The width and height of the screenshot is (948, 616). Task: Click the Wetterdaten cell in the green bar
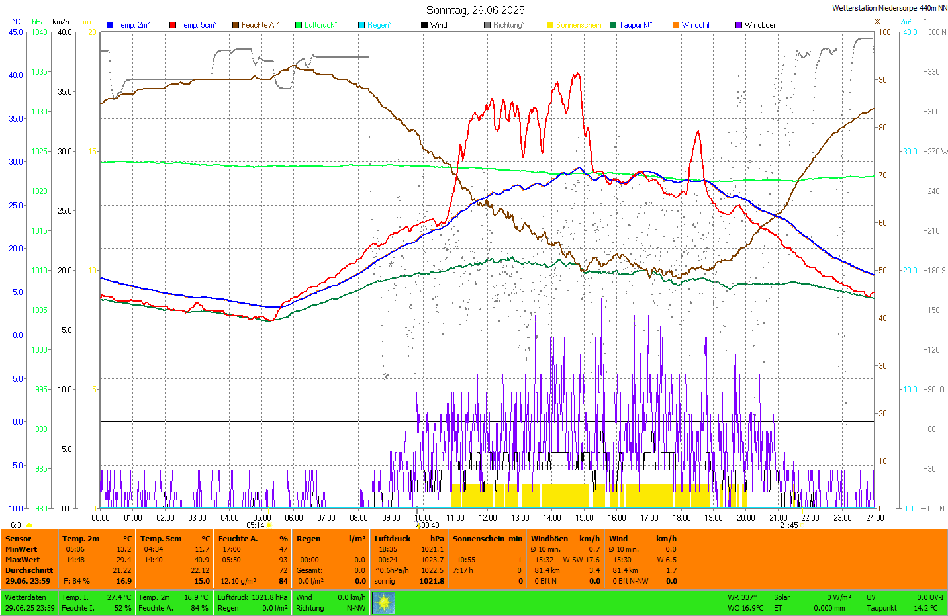[x=26, y=597]
